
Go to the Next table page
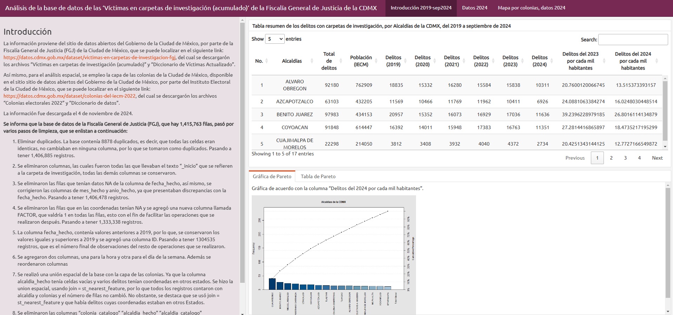point(657,158)
